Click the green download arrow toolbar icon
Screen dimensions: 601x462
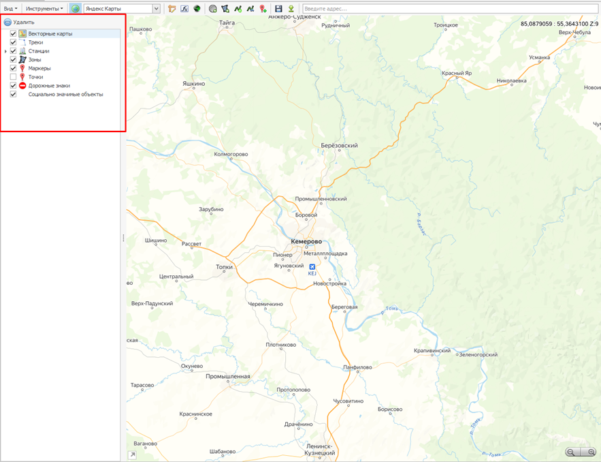291,9
